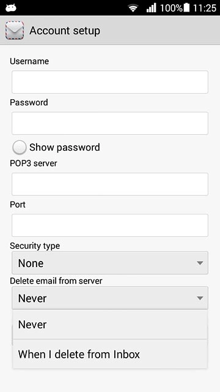Tap the Port label
This screenshot has height=392, width=220.
pyautogui.click(x=18, y=205)
